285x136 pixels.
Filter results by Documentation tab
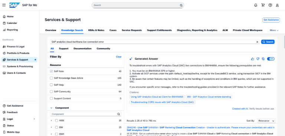click(82, 49)
